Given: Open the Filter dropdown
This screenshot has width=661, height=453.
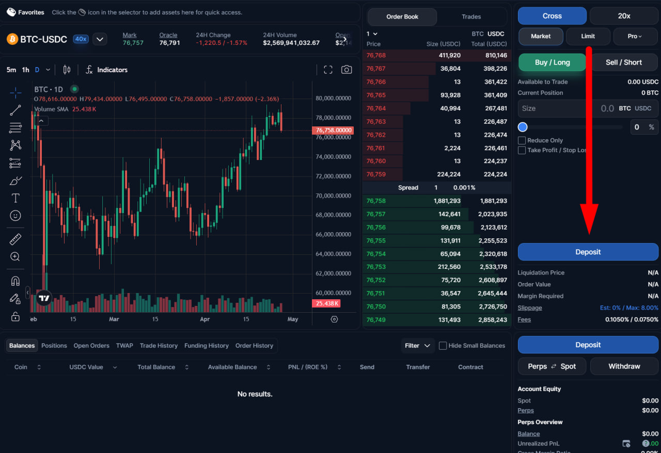Looking at the screenshot, I should click(418, 346).
